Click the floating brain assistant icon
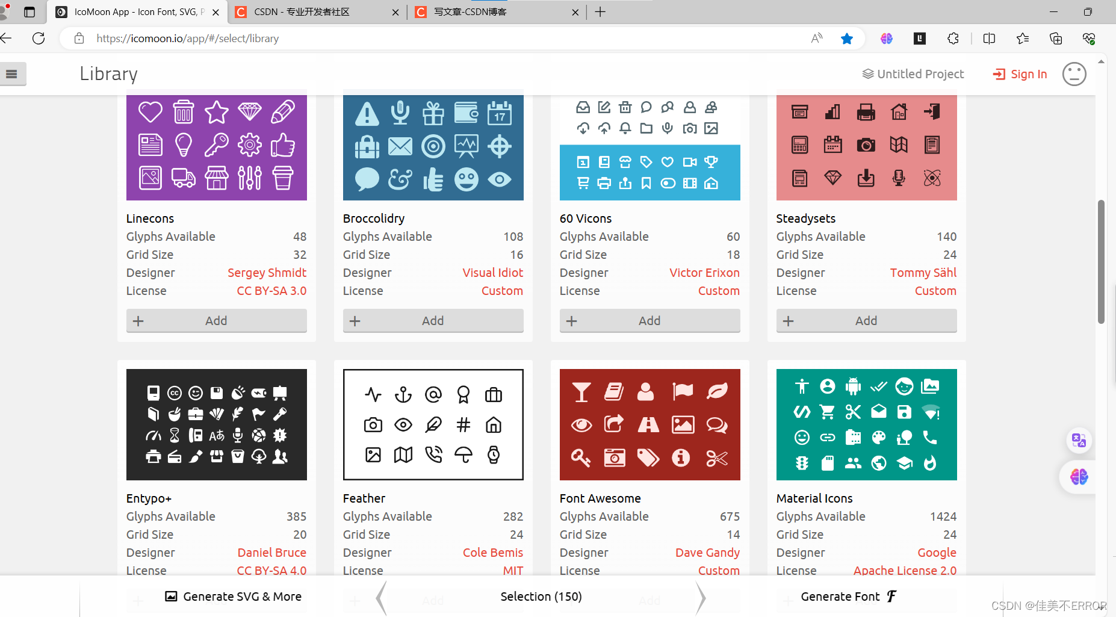 pyautogui.click(x=1079, y=477)
